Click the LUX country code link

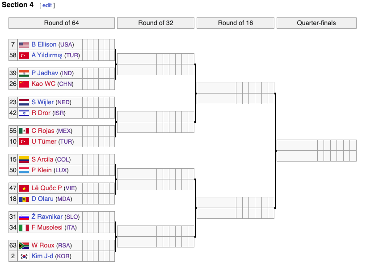point(62,170)
